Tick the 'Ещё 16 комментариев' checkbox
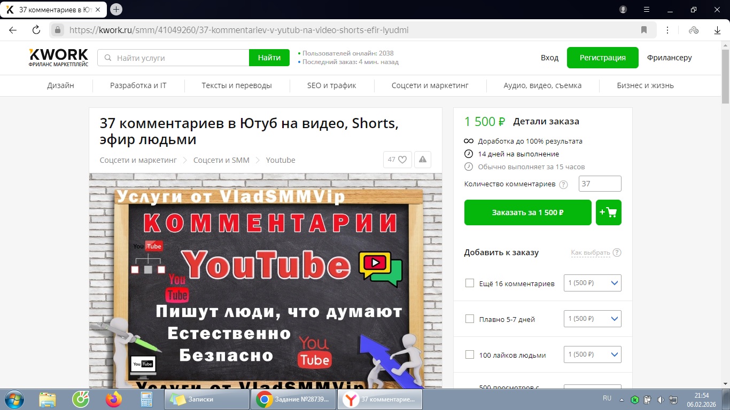This screenshot has width=730, height=410. pos(470,283)
